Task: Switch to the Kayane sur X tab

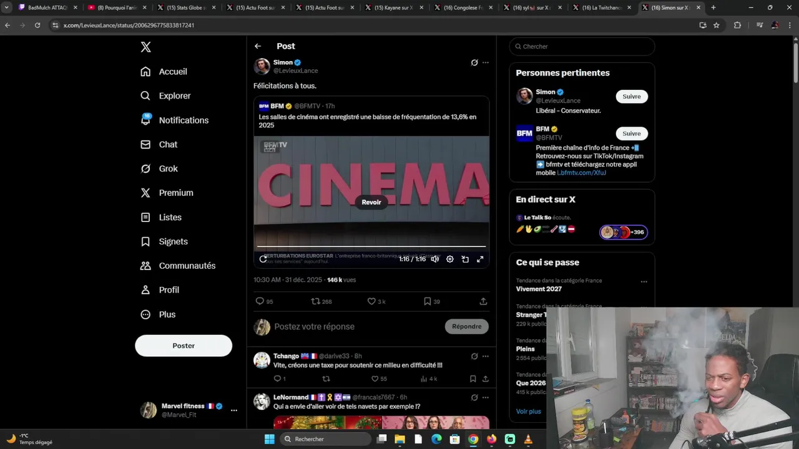Action: point(392,7)
